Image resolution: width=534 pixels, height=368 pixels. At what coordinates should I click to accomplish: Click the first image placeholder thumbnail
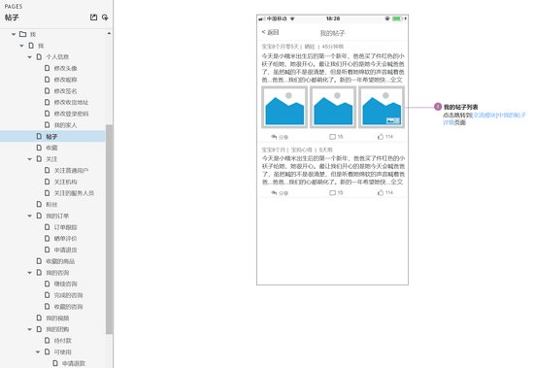pyautogui.click(x=284, y=107)
